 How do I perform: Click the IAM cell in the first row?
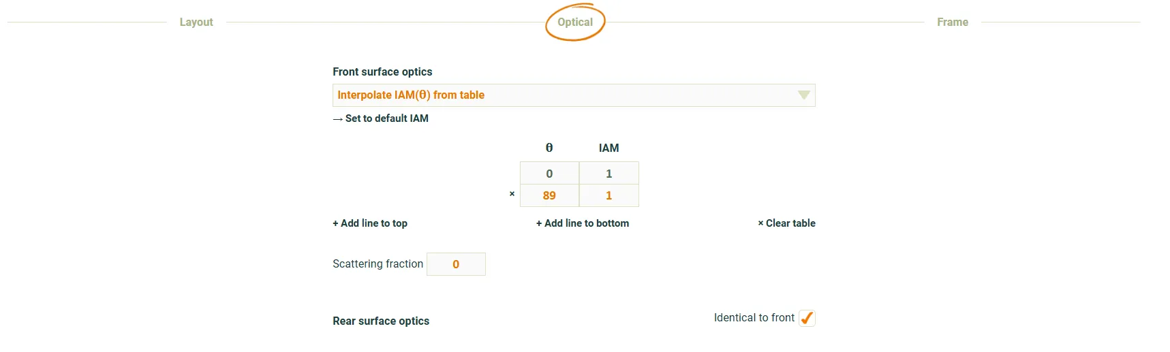(x=609, y=174)
